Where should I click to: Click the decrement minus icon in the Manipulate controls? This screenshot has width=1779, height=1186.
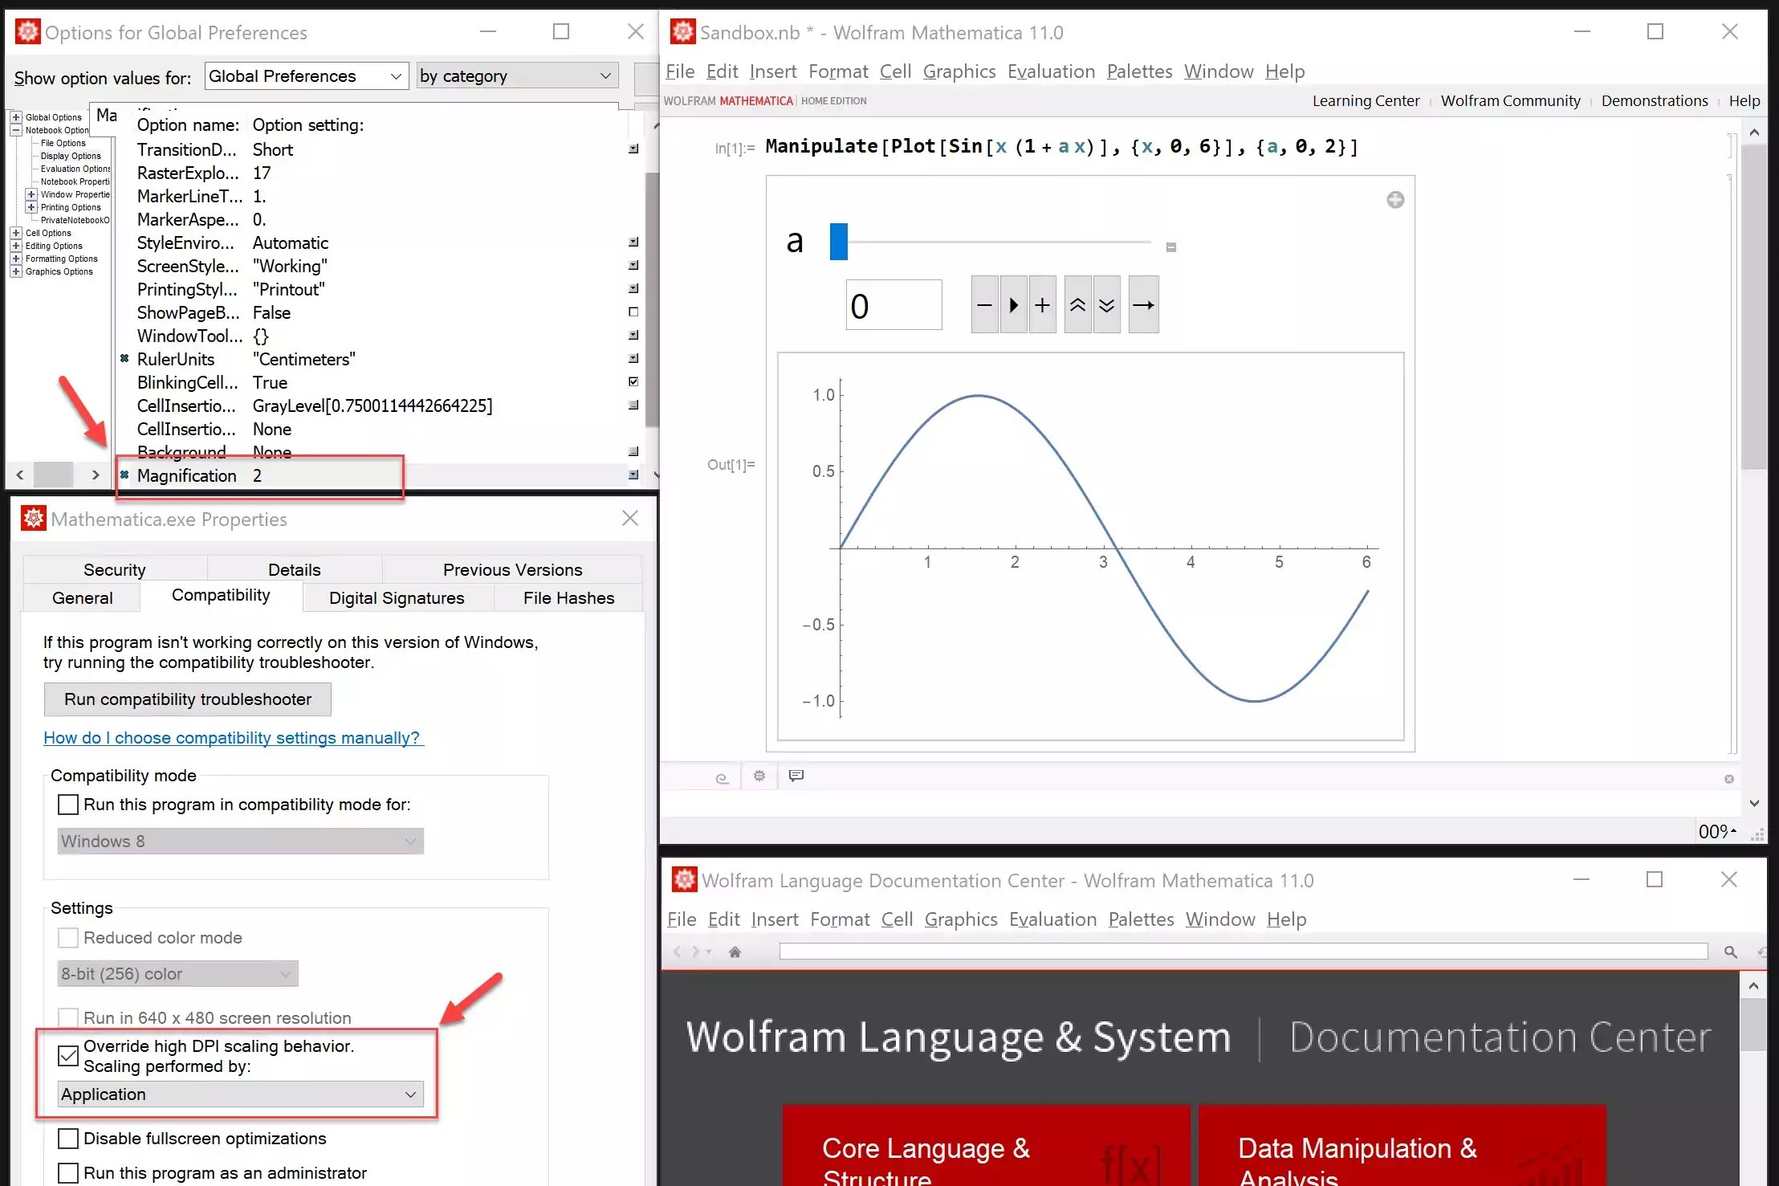pyautogui.click(x=983, y=304)
